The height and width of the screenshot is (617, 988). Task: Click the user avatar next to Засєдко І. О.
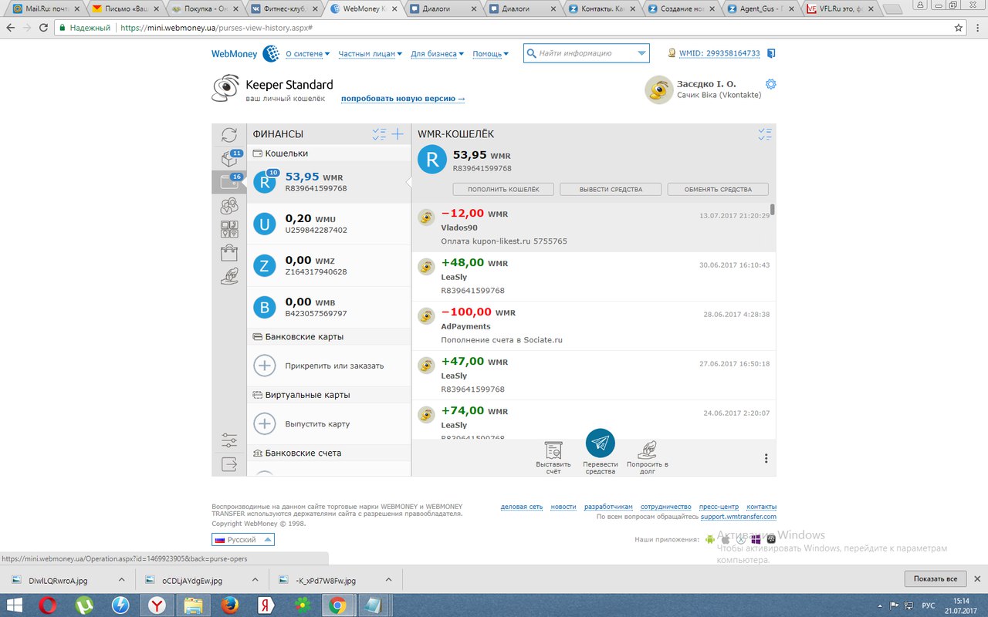[x=658, y=89]
